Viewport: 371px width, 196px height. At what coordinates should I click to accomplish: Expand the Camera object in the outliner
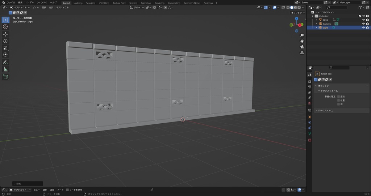point(316,24)
